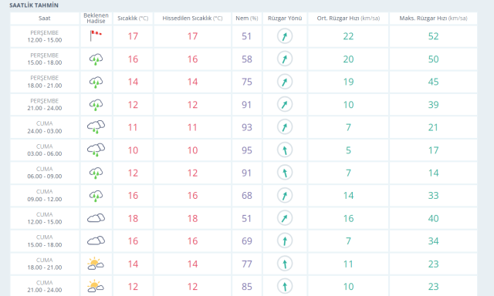Click the cloudy icon for Cuma 15.00-18.00
The image size is (494, 296).
click(x=96, y=240)
